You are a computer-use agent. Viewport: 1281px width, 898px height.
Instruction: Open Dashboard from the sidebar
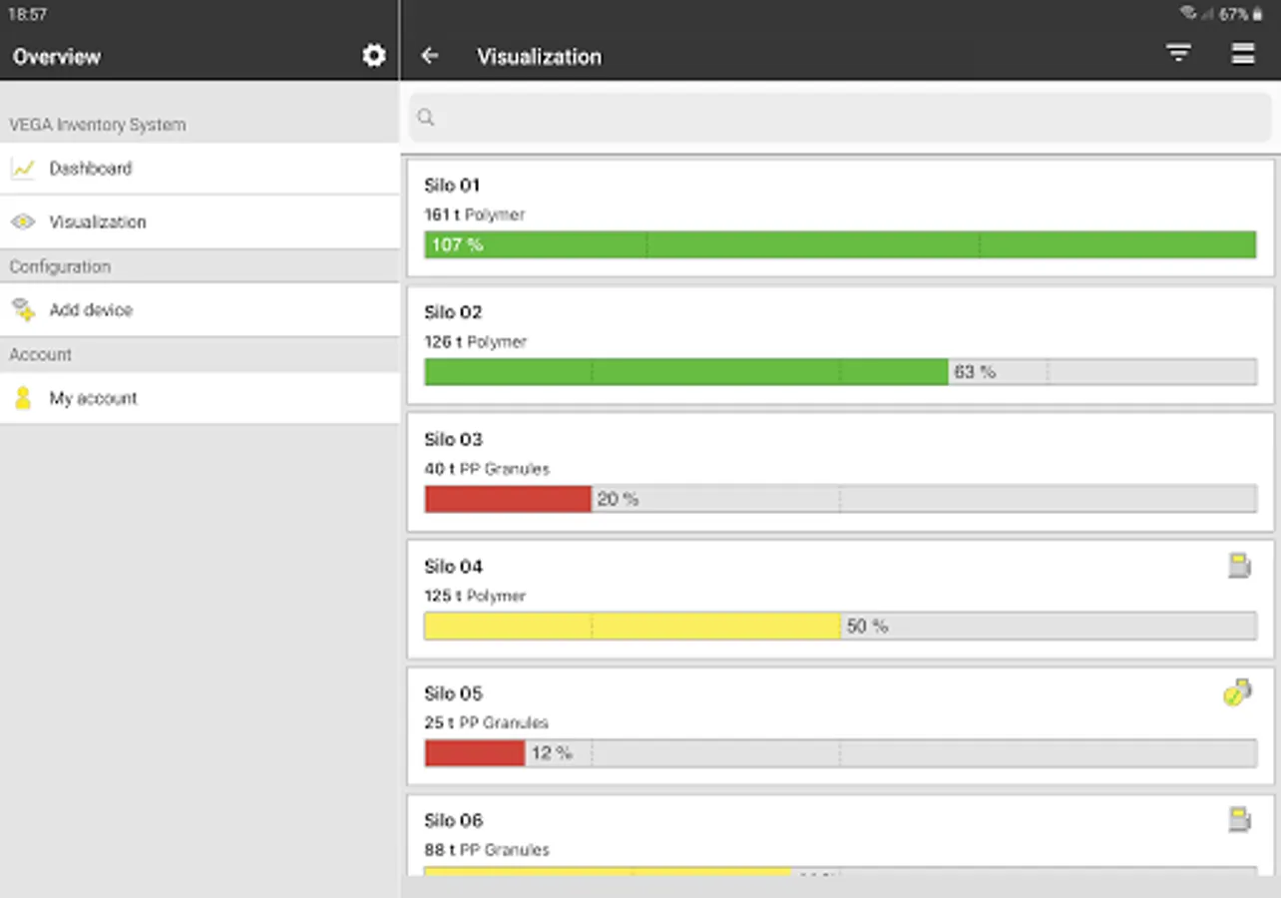pyautogui.click(x=91, y=169)
